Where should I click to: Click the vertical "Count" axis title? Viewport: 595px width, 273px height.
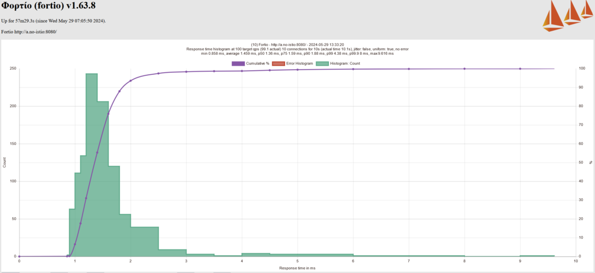pyautogui.click(x=5, y=163)
